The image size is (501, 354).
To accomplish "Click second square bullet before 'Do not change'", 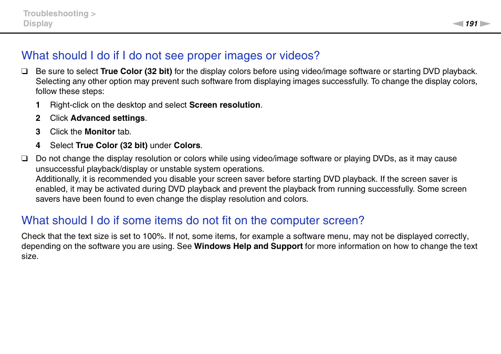I will pyautogui.click(x=25, y=159).
